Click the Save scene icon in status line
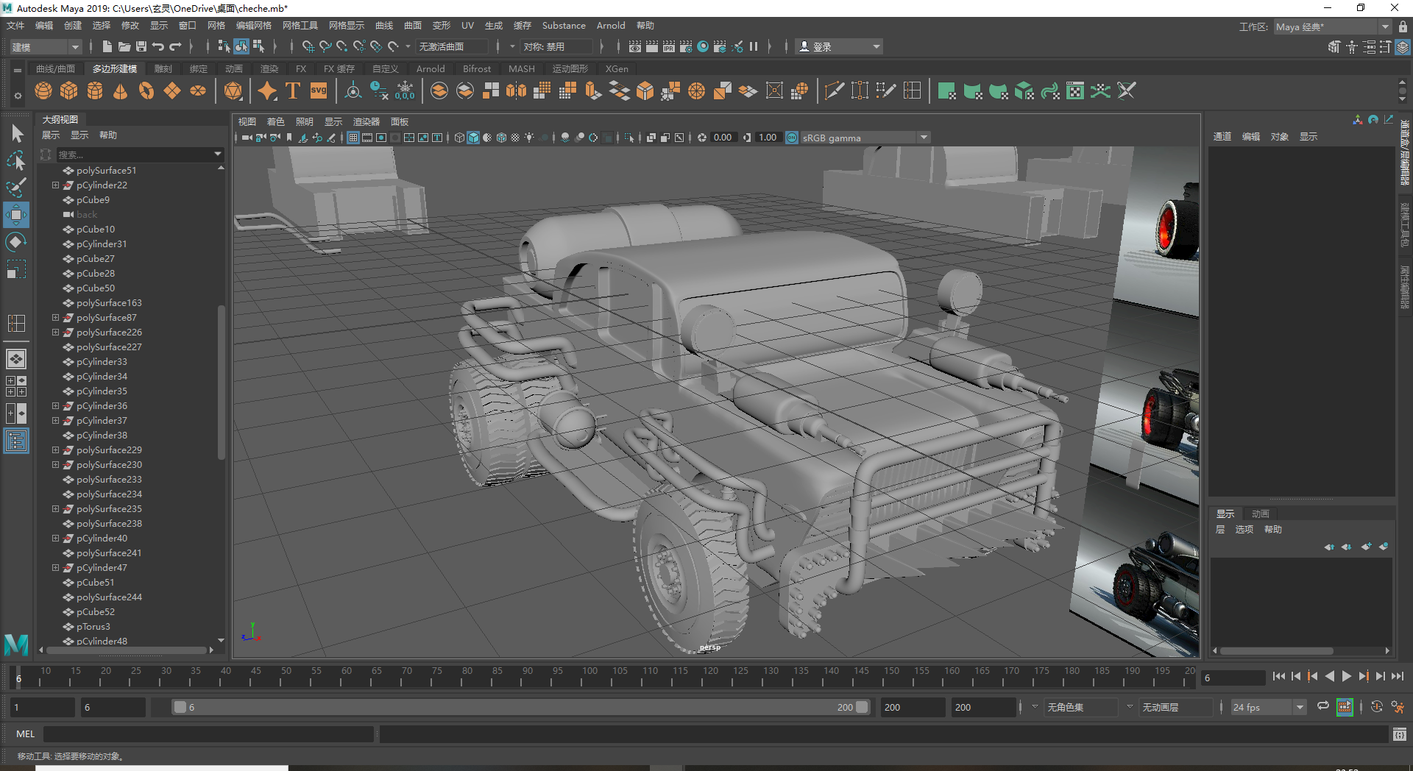1413x771 pixels. pyautogui.click(x=141, y=46)
